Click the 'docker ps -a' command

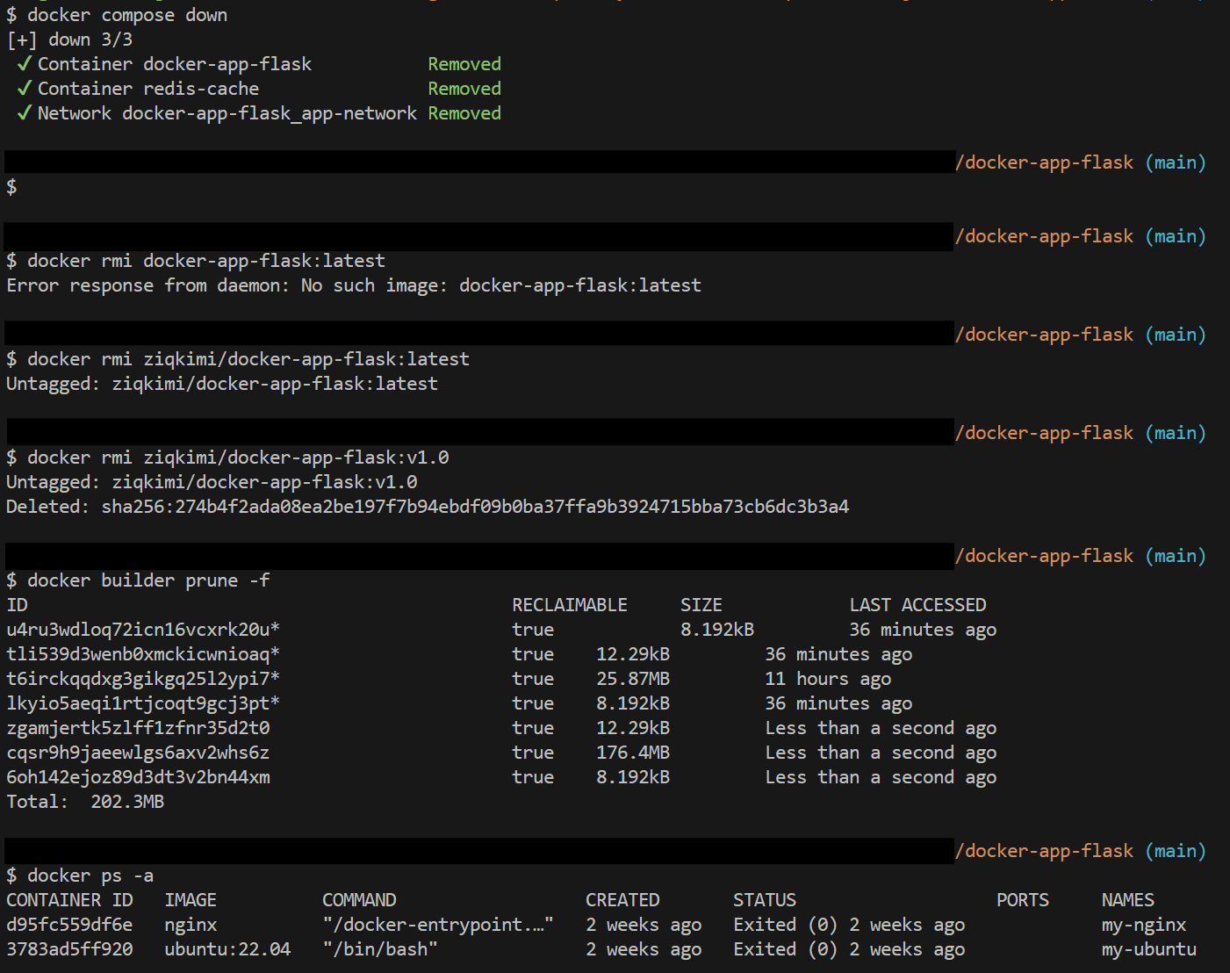[90, 876]
